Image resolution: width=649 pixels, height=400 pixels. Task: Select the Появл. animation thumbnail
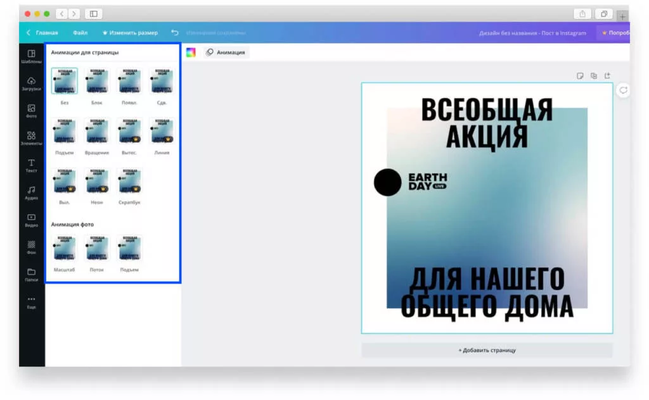pyautogui.click(x=129, y=81)
